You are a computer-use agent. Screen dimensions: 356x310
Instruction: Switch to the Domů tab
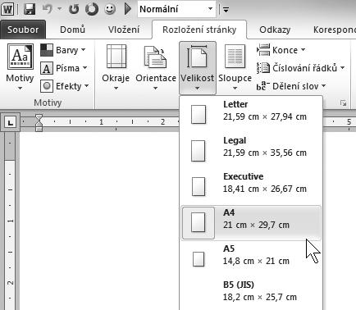tap(72, 30)
